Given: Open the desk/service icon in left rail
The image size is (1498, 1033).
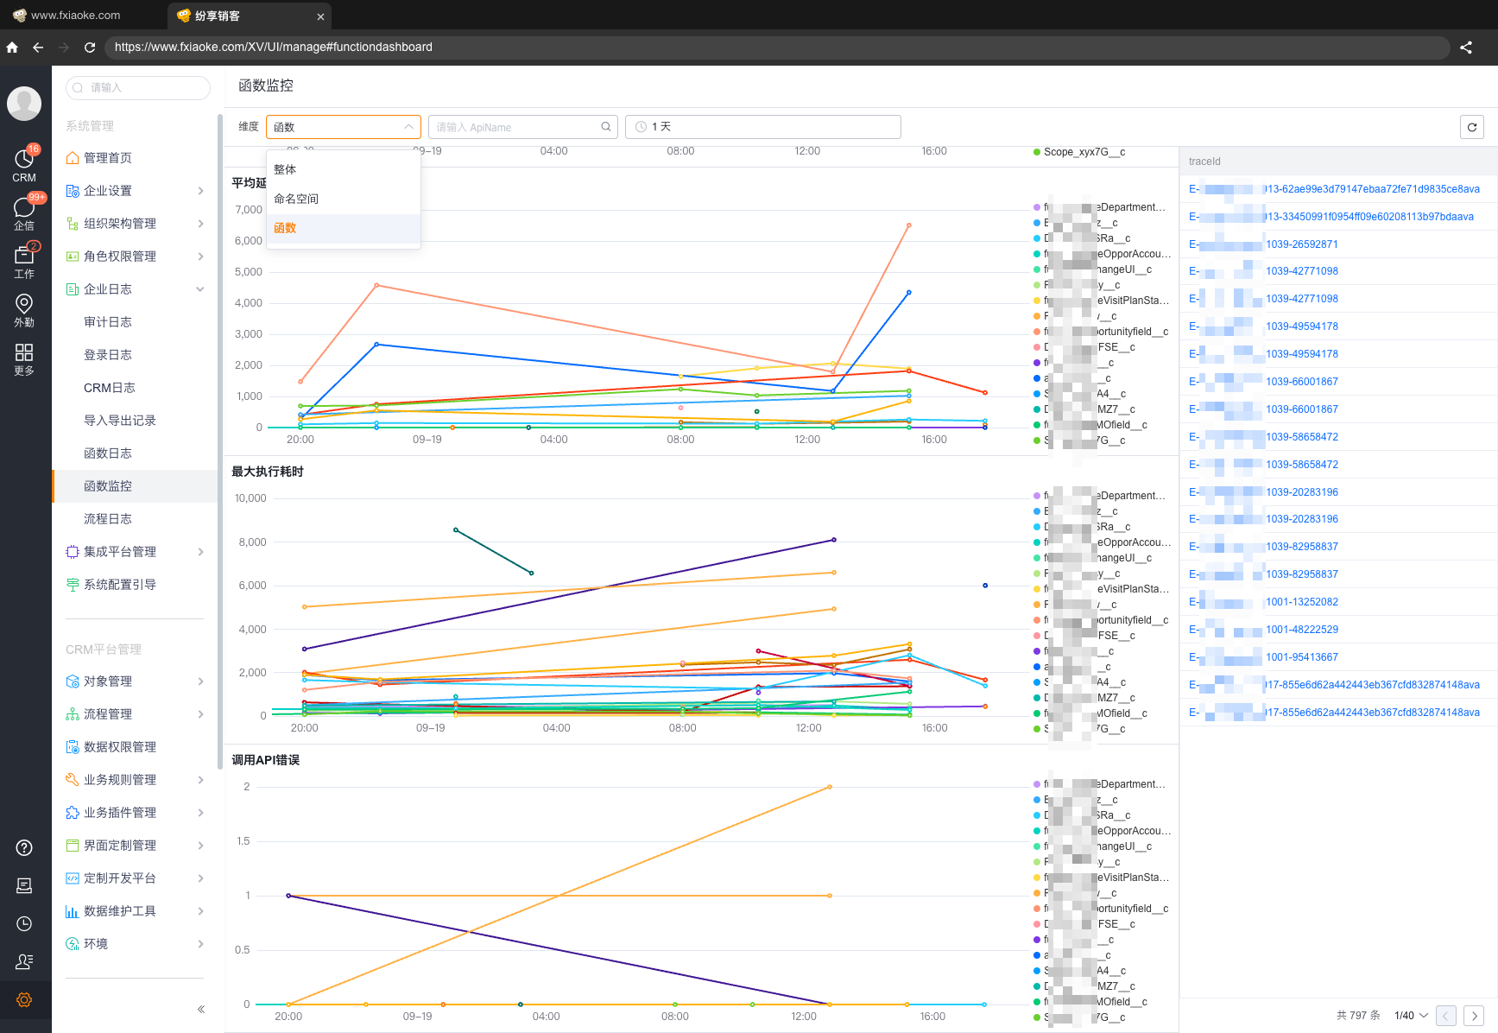Looking at the screenshot, I should click(24, 885).
